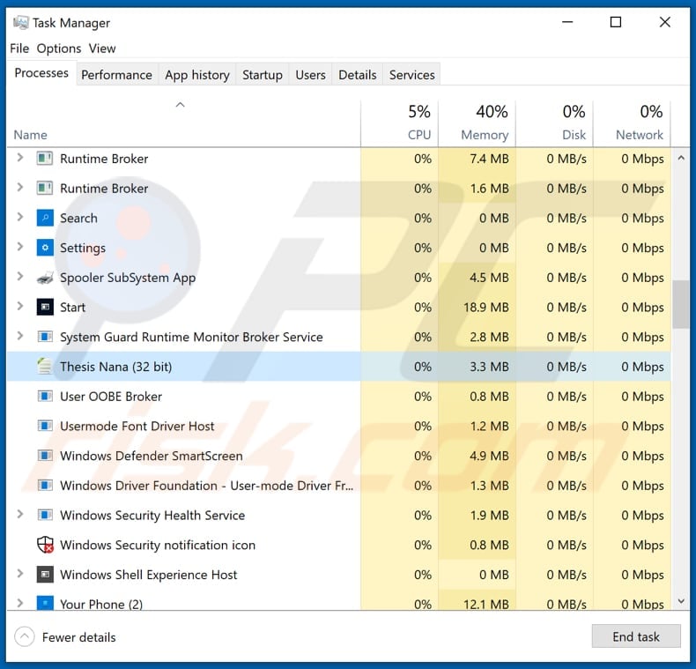Expand the first Runtime Broker process
Screen dimensions: 696x669
click(x=19, y=158)
